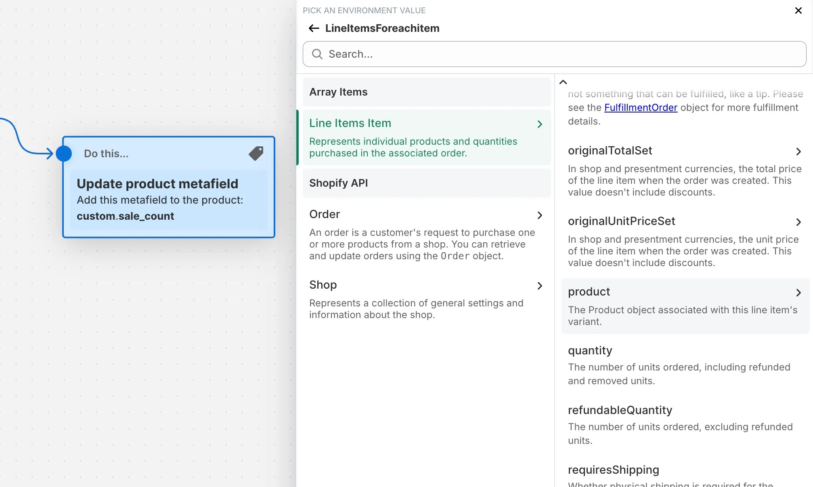Click the Do this... label on the card
The width and height of the screenshot is (813, 487).
click(x=106, y=154)
